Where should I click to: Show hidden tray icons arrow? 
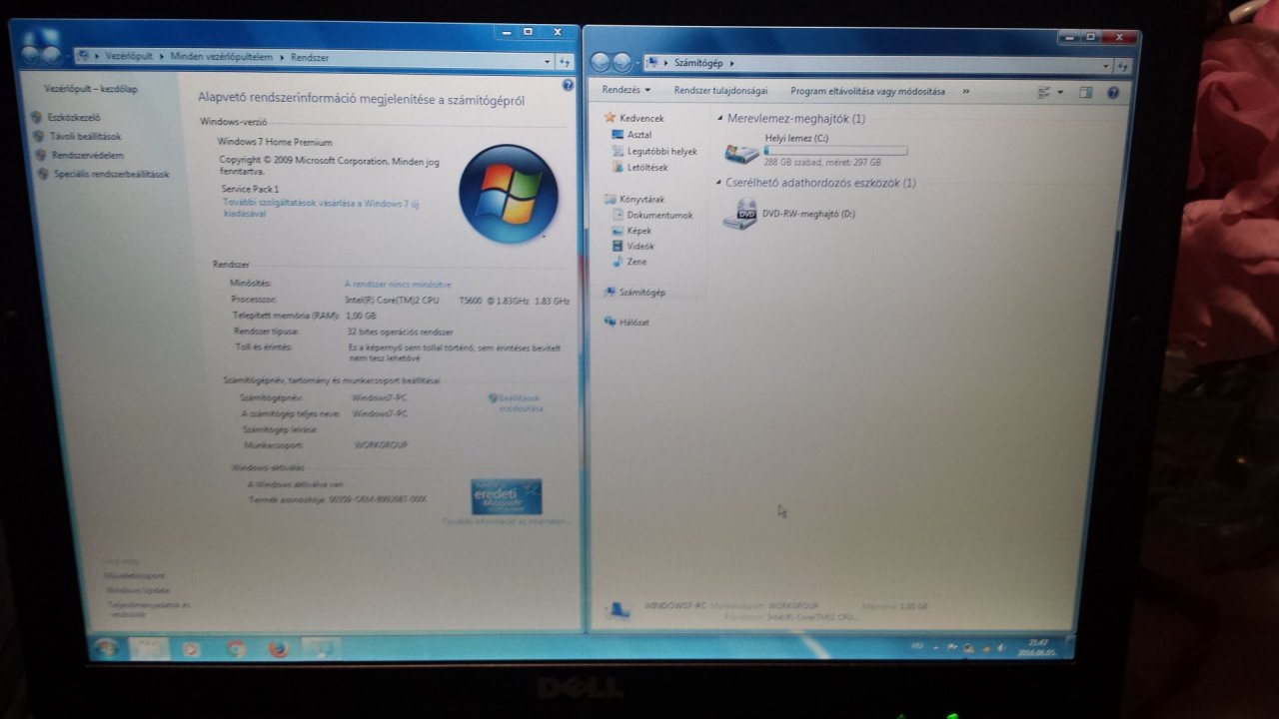[938, 648]
